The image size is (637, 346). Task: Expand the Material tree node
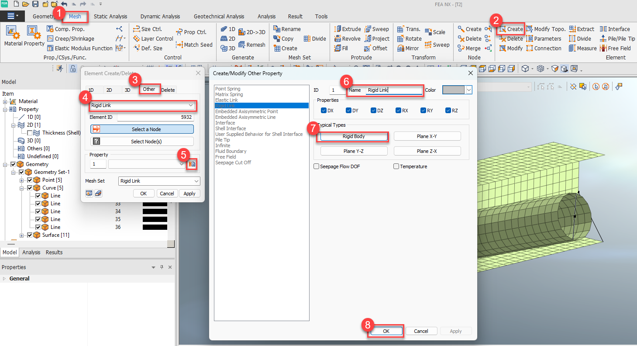pos(5,101)
